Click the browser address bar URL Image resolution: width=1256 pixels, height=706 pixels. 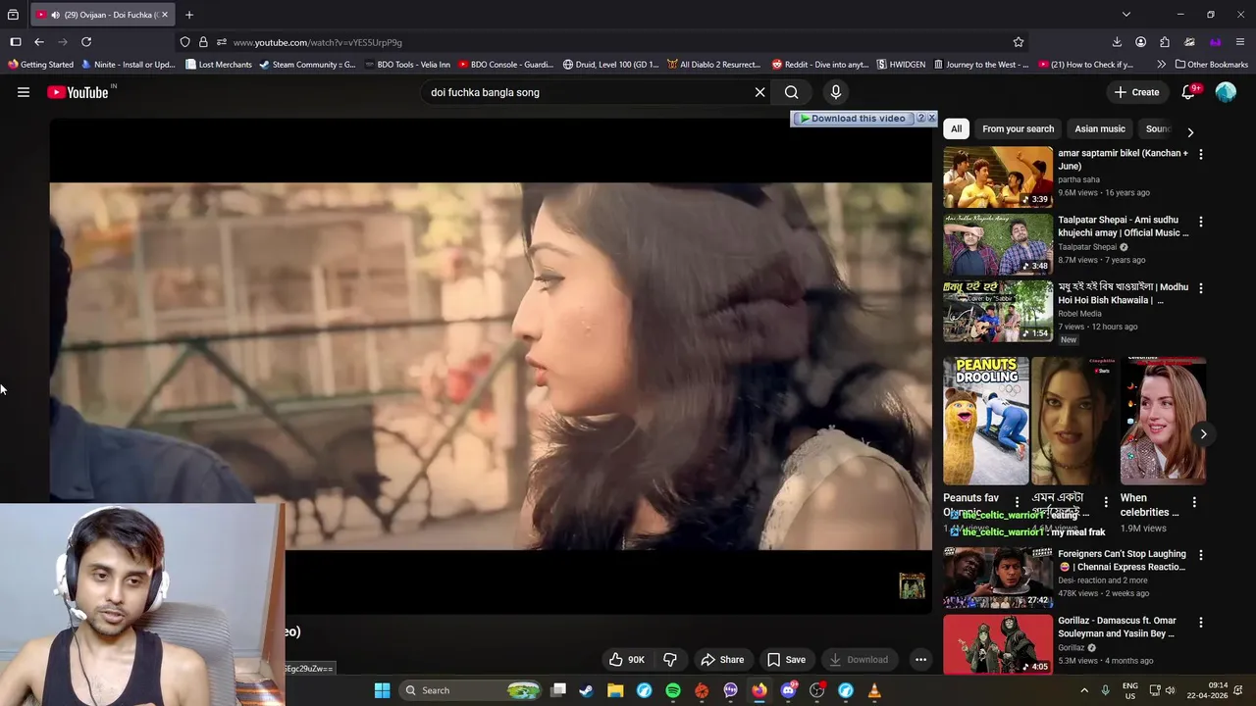pos(318,42)
